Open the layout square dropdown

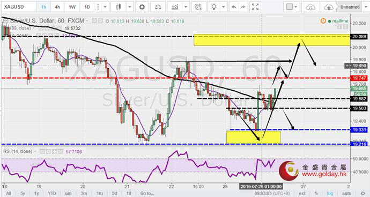point(292,7)
